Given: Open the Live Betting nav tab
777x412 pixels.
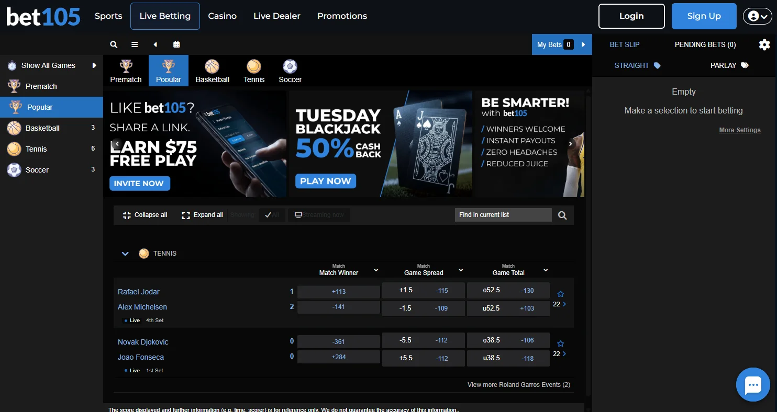Looking at the screenshot, I should point(165,16).
